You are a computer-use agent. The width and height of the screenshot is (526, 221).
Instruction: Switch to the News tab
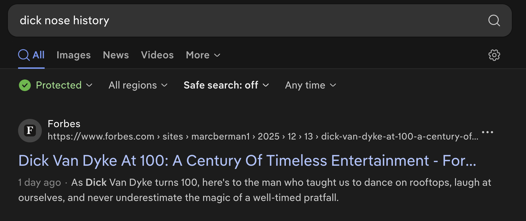pyautogui.click(x=116, y=55)
